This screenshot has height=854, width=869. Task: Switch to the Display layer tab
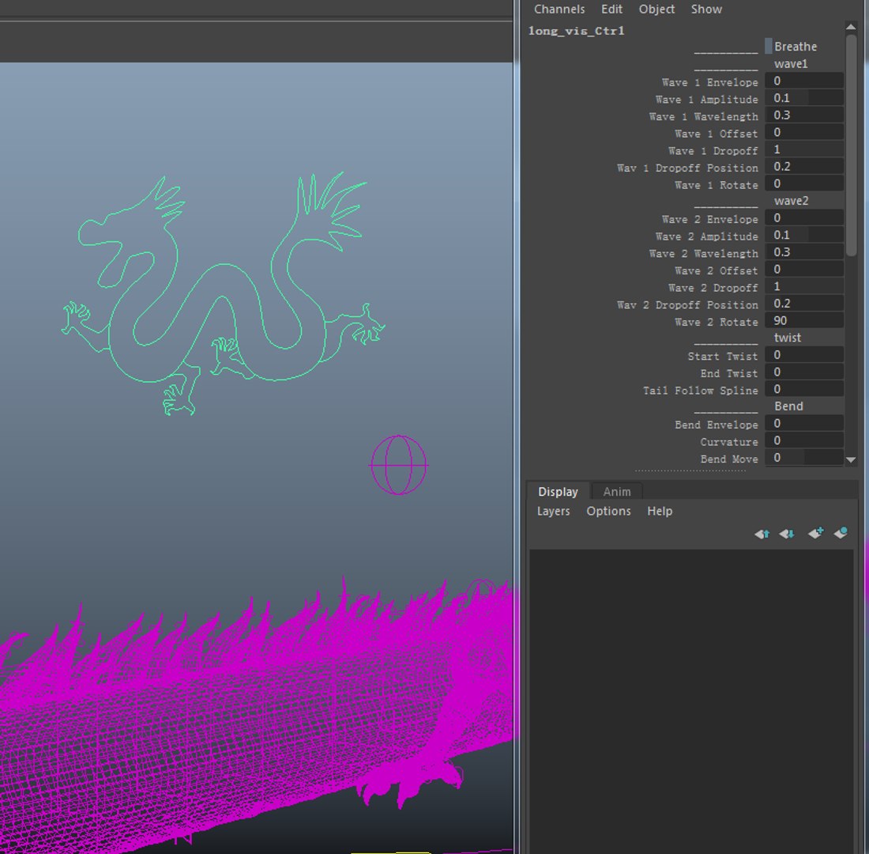click(x=558, y=492)
